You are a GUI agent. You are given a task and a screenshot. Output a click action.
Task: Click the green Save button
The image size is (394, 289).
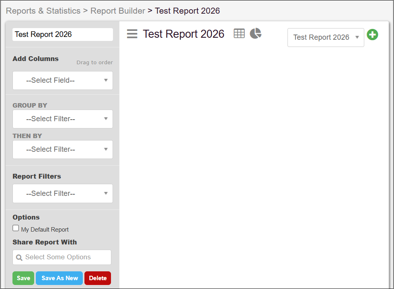tap(23, 278)
